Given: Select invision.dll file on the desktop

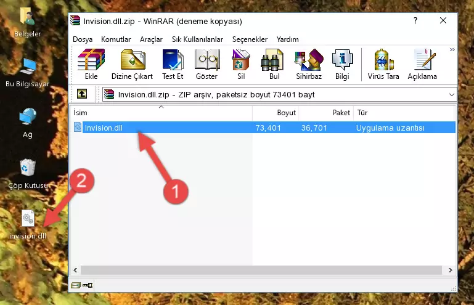Looking at the screenshot, I should 28,225.
